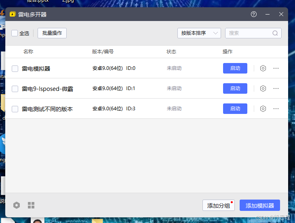
Task: Select the name 雷电测试不同的版本
Action: pos(47,109)
